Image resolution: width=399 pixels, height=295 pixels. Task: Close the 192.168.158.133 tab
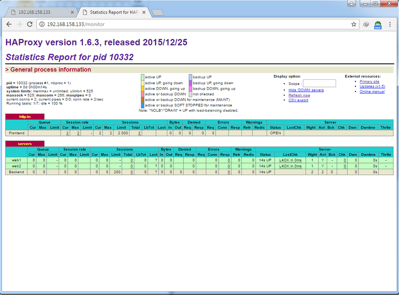pos(72,12)
